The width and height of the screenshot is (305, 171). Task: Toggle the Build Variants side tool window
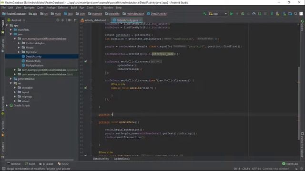2,105
